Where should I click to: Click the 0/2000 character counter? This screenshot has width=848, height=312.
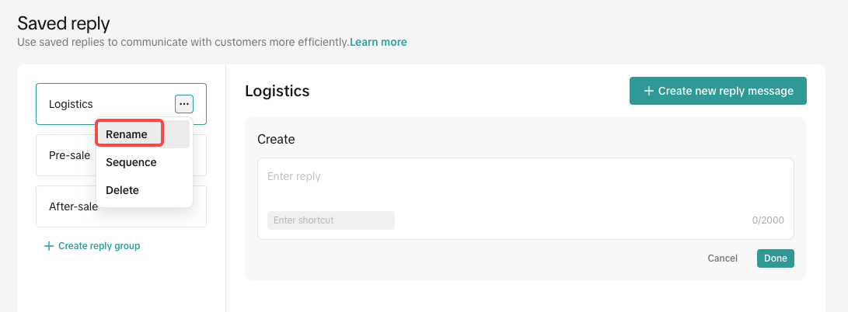(768, 220)
